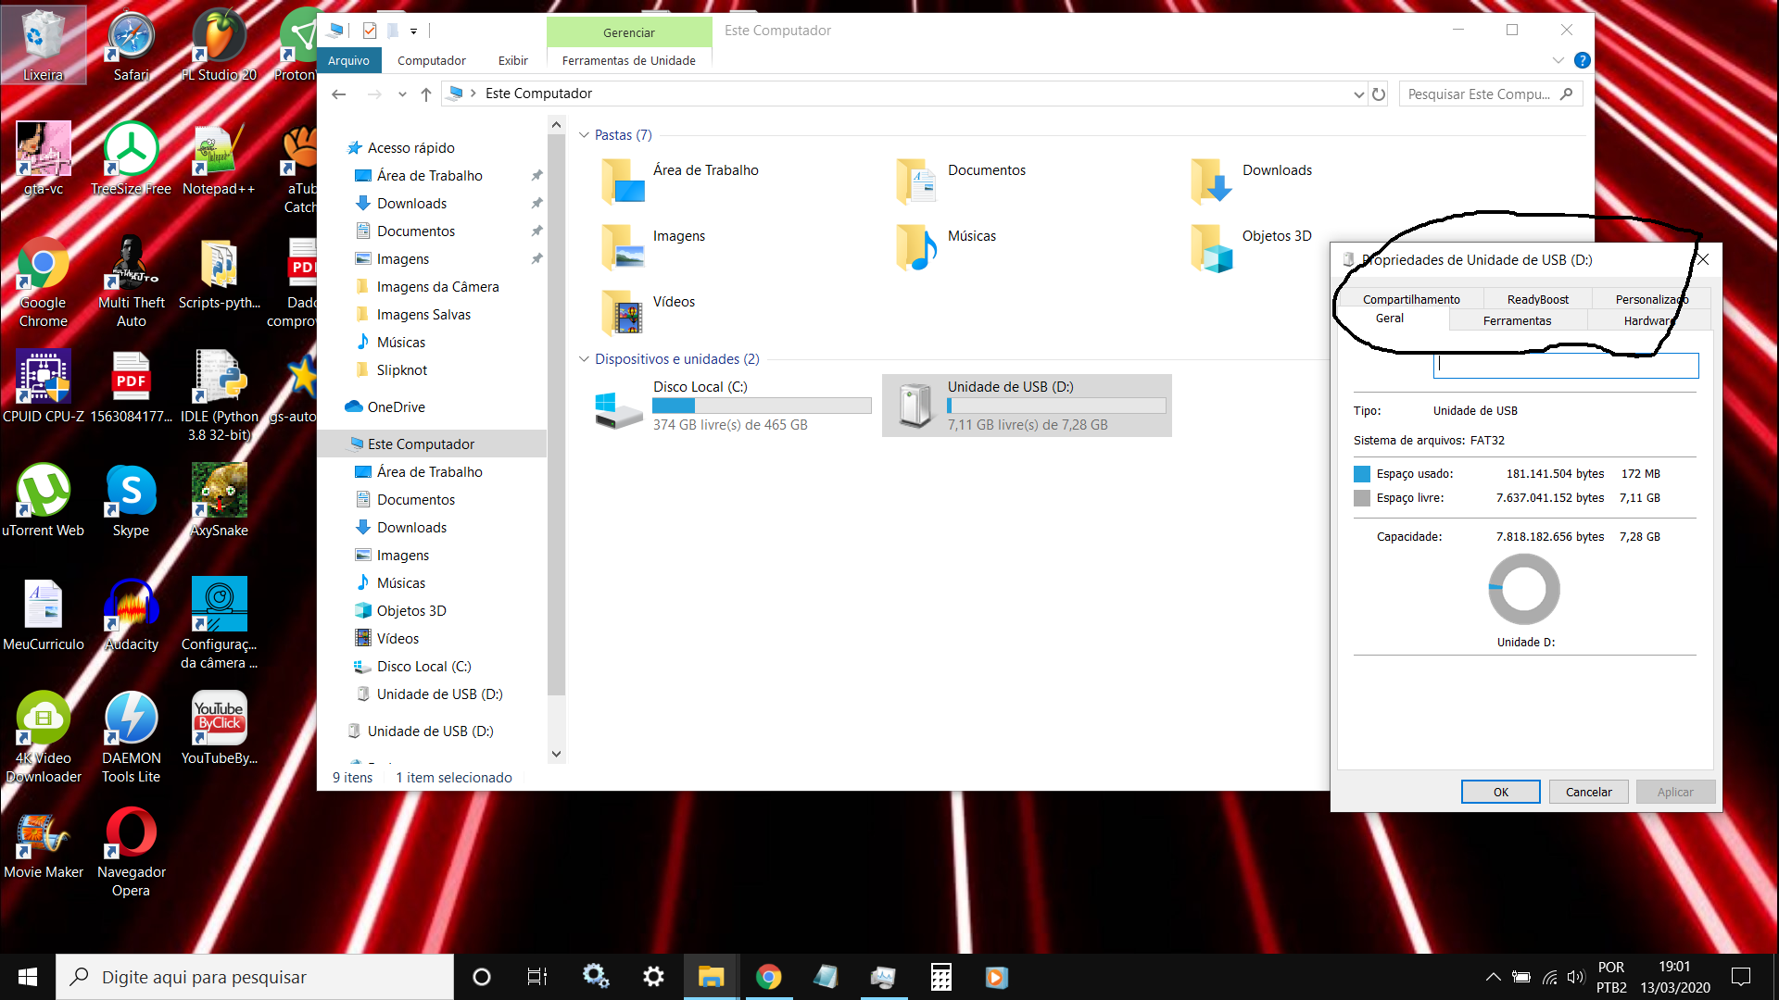Viewport: 1779px width, 1000px height.
Task: Open Quick Access Toolbar customize dropdown
Action: [x=413, y=31]
